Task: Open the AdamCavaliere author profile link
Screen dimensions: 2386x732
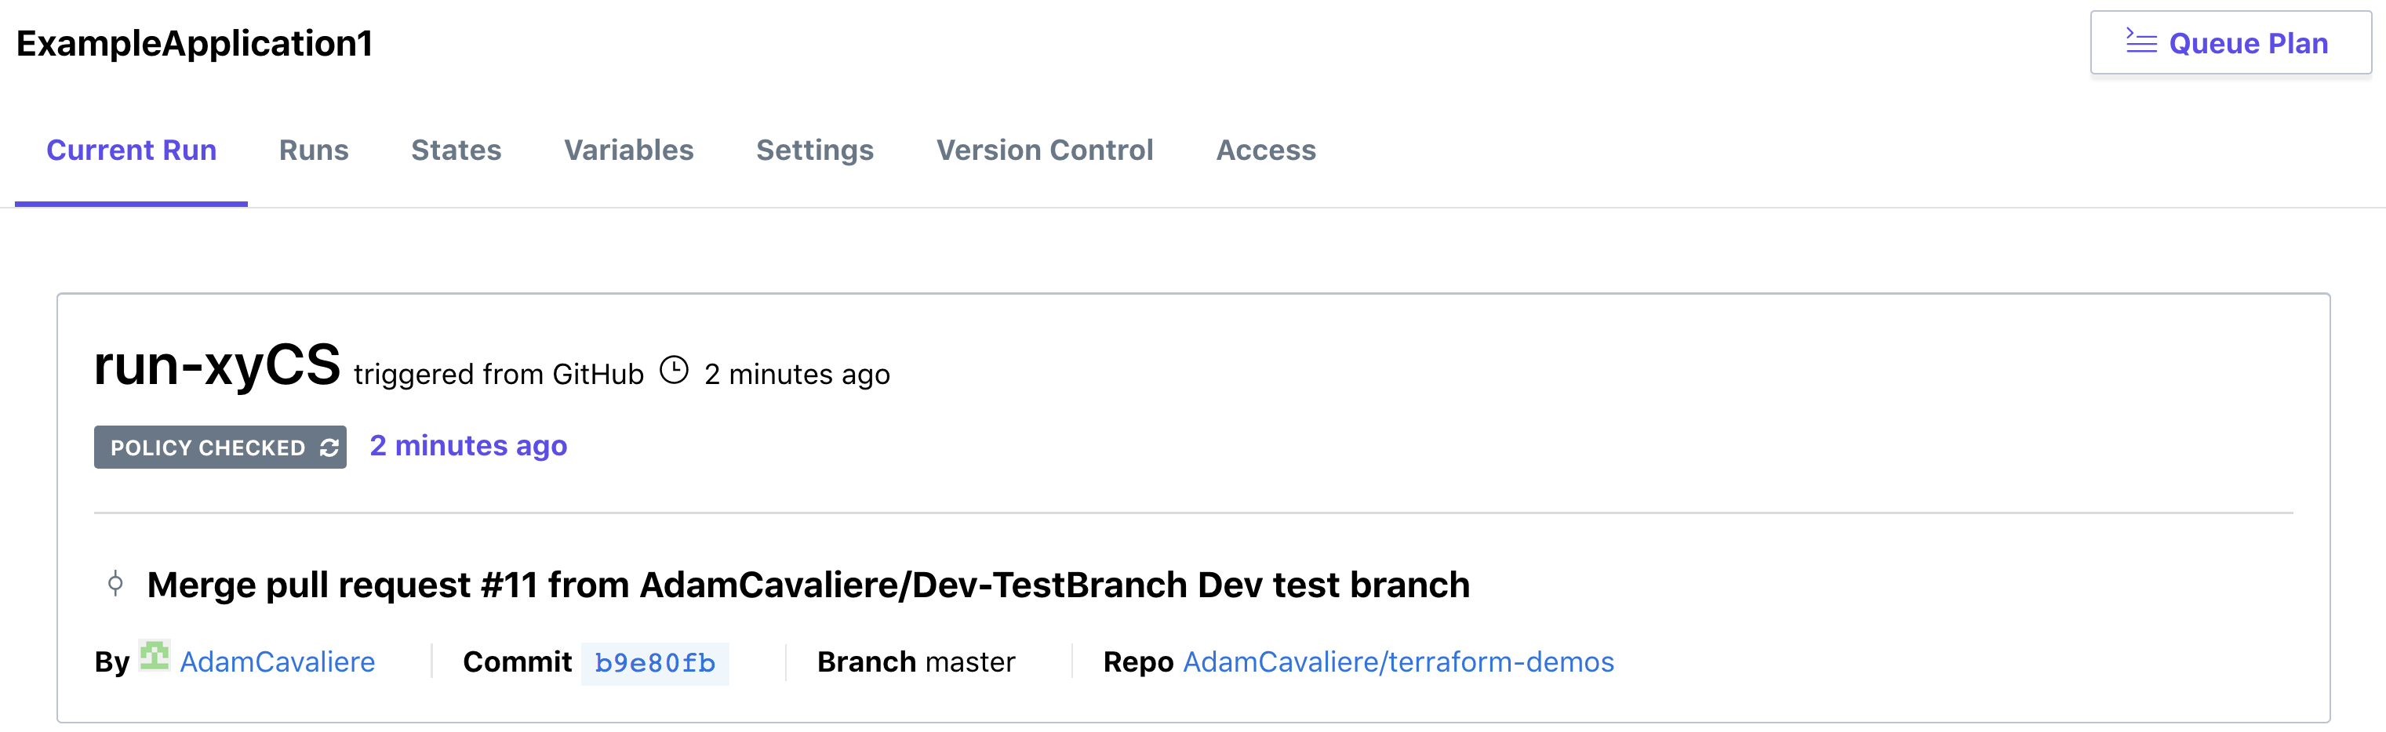Action: pyautogui.click(x=277, y=661)
